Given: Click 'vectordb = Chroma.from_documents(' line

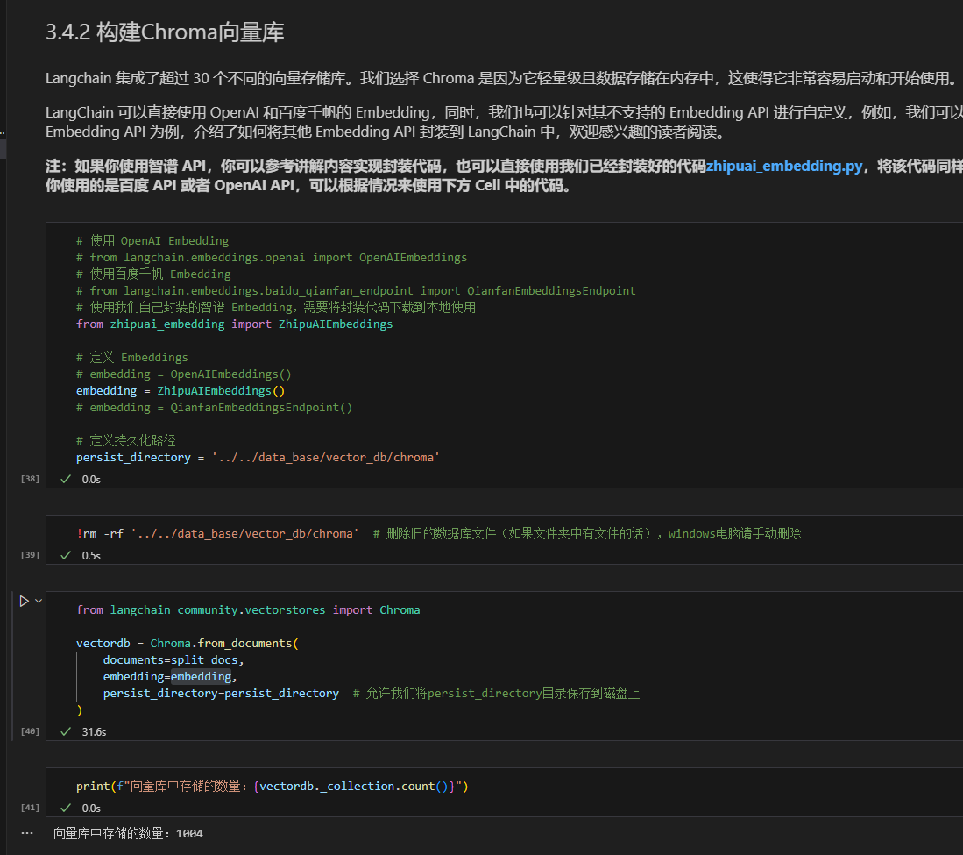Looking at the screenshot, I should pyautogui.click(x=188, y=644).
